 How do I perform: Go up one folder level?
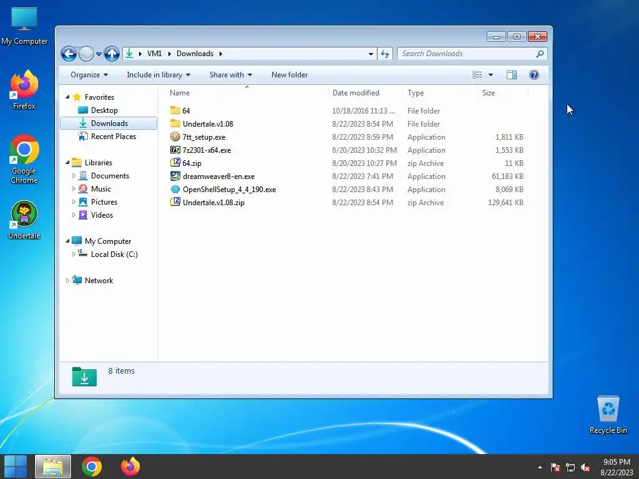[112, 54]
